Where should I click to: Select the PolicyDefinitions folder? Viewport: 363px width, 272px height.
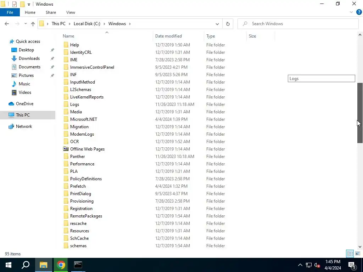click(86, 179)
